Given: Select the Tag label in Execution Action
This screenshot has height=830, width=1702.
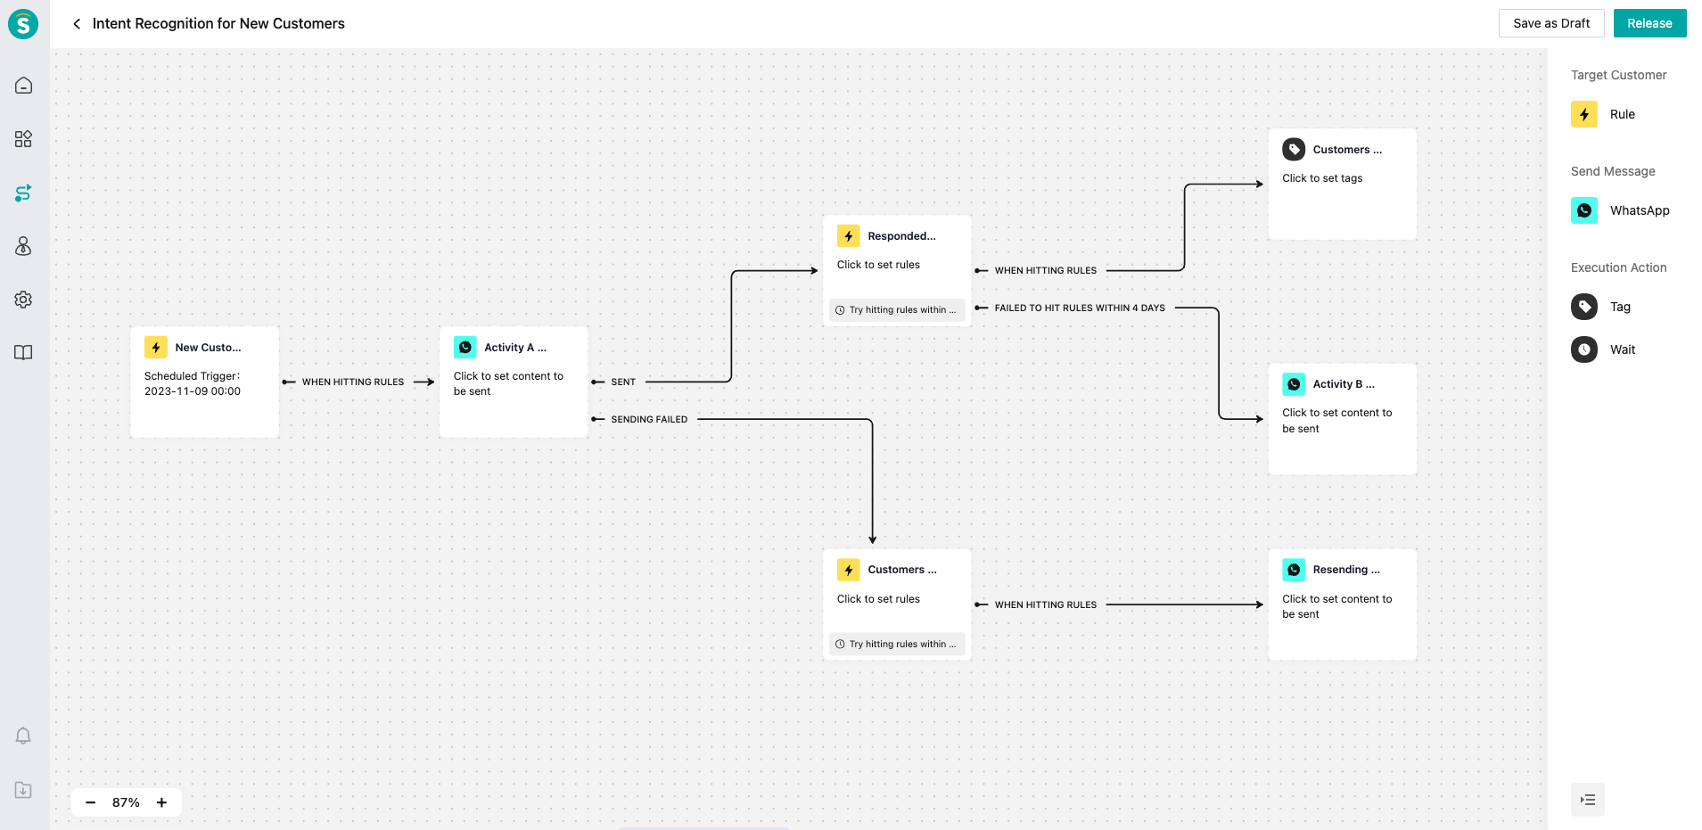Looking at the screenshot, I should [1620, 307].
